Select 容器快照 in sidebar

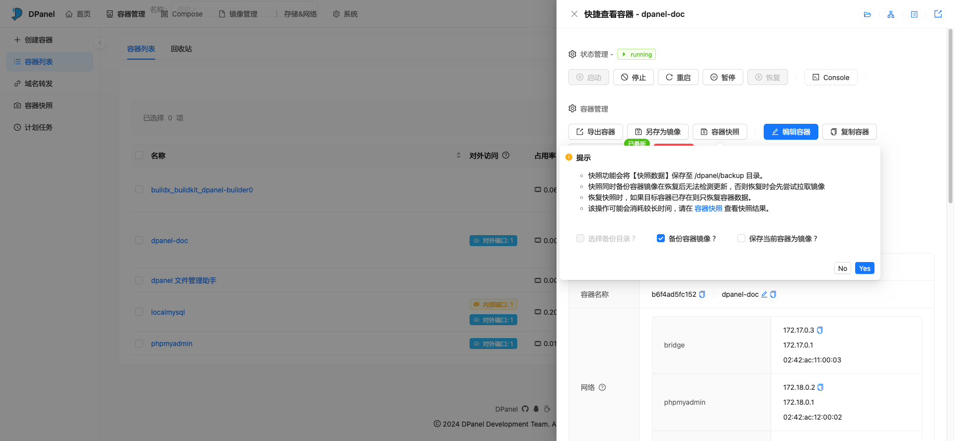[x=50, y=105]
